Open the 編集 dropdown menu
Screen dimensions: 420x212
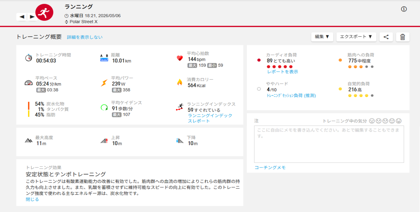click(x=322, y=37)
